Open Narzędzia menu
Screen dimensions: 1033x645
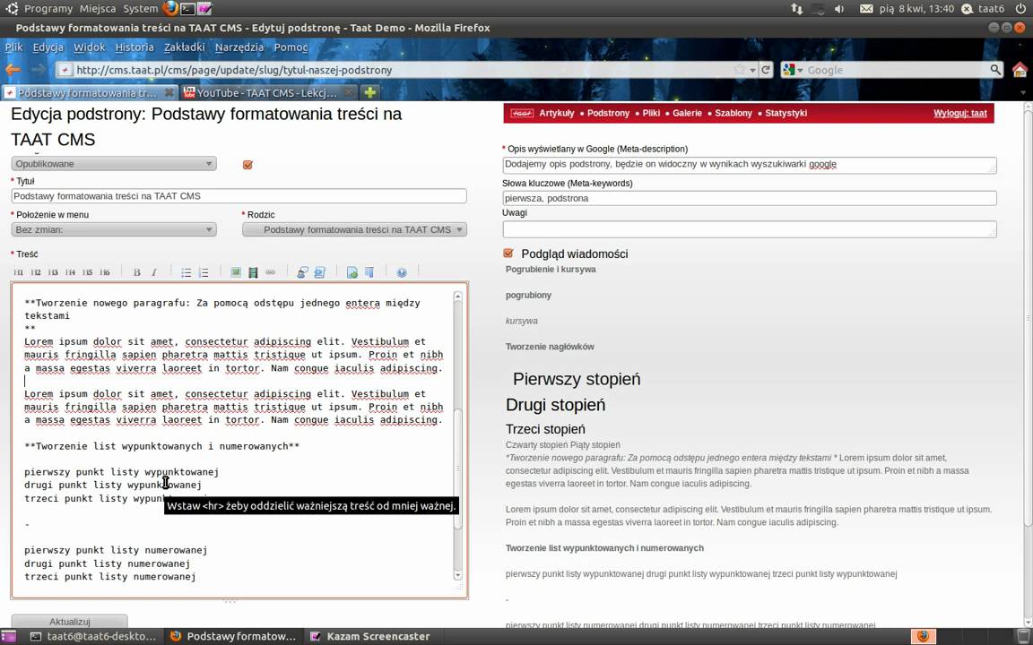point(239,47)
